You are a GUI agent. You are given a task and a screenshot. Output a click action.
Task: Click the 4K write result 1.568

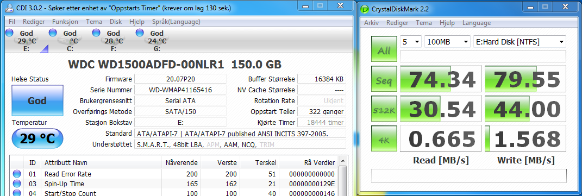click(x=525, y=139)
